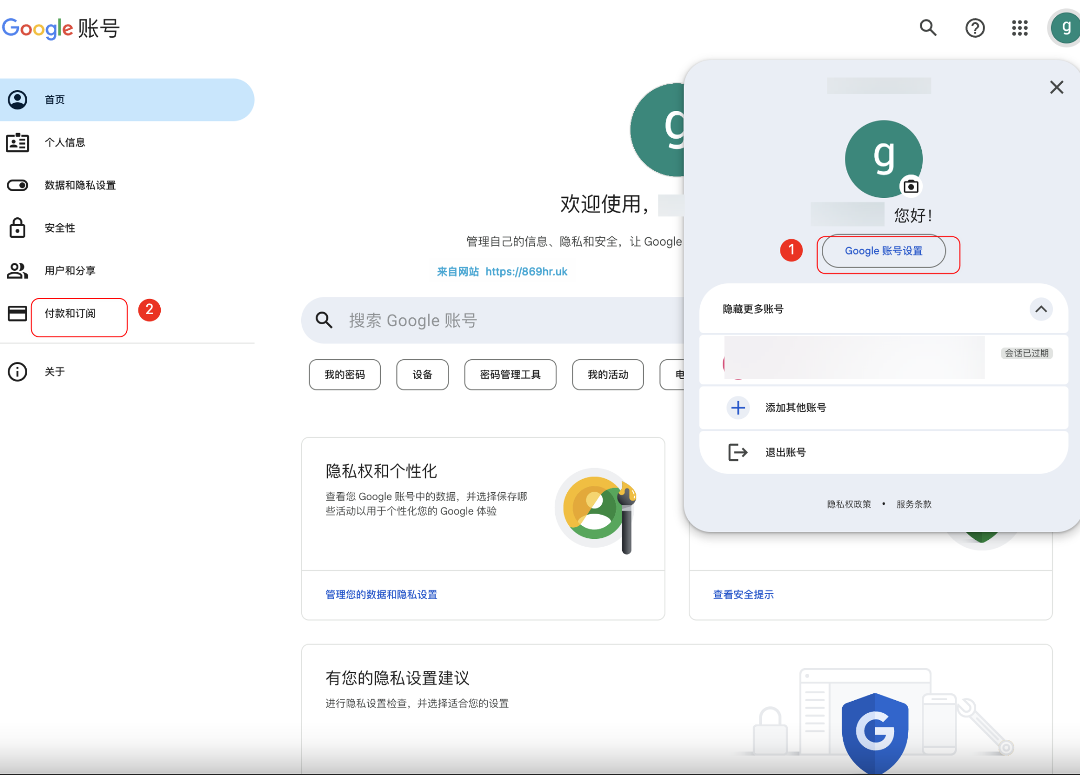This screenshot has height=775, width=1080.
Task: Click the 搜索 Google 账号 search field
Action: (492, 320)
